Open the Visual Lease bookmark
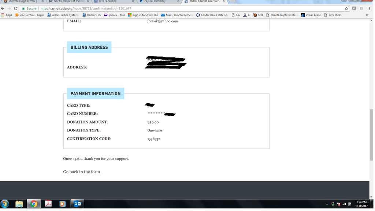 tap(311, 15)
